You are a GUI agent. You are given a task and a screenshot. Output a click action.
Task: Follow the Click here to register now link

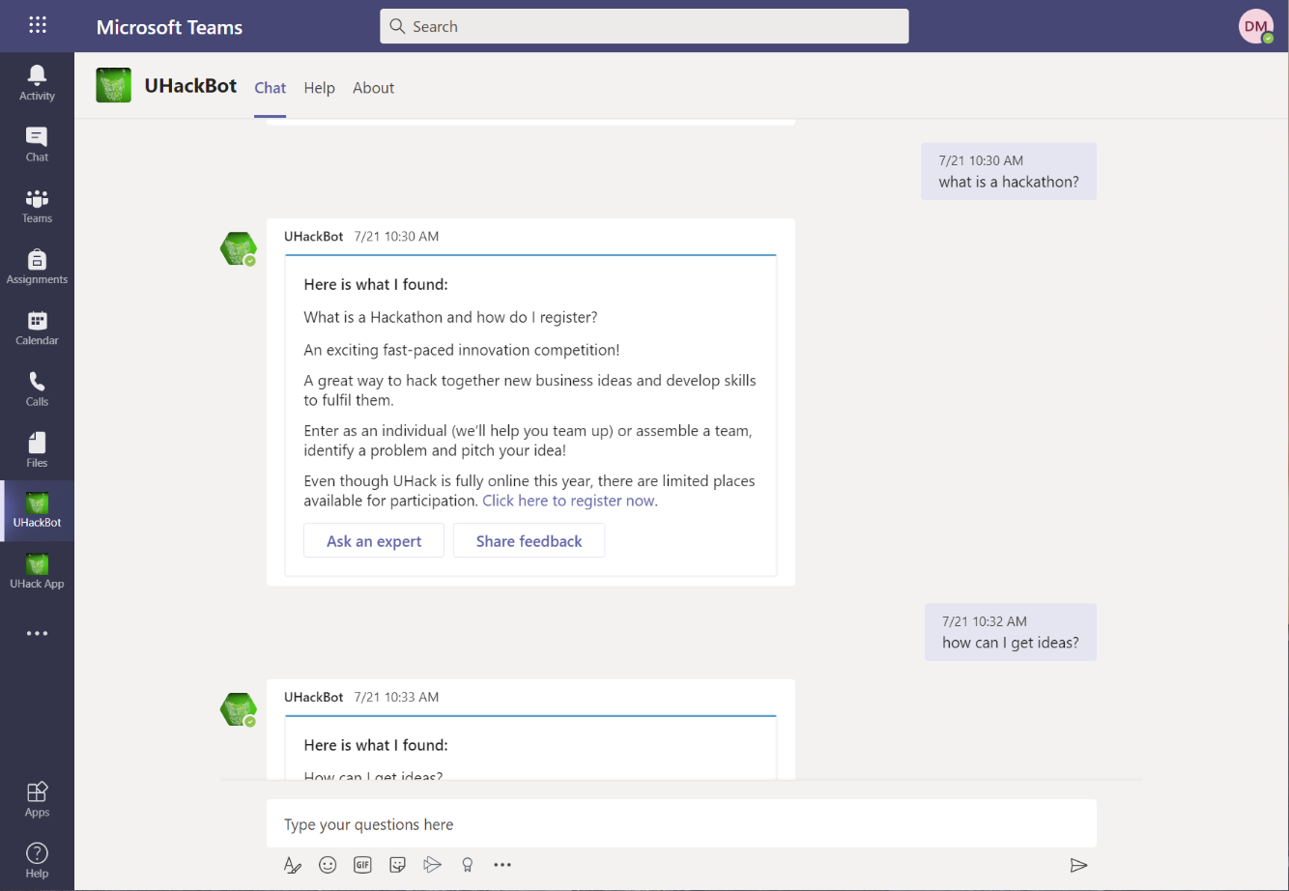pyautogui.click(x=568, y=501)
